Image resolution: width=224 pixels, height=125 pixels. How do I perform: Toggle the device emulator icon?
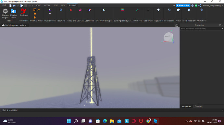(x=177, y=25)
